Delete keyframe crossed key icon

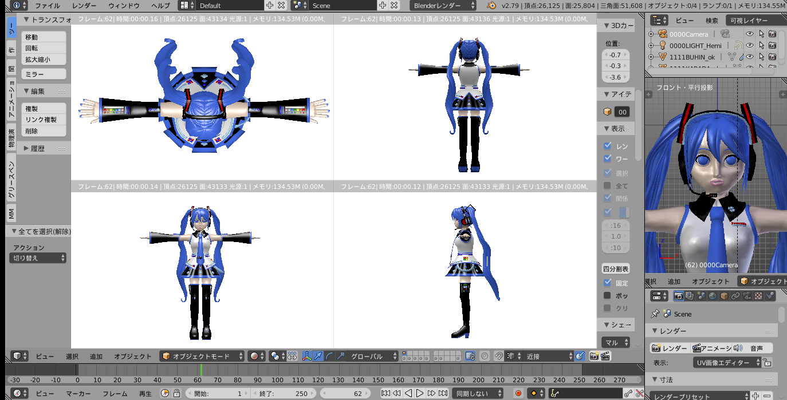coord(639,393)
